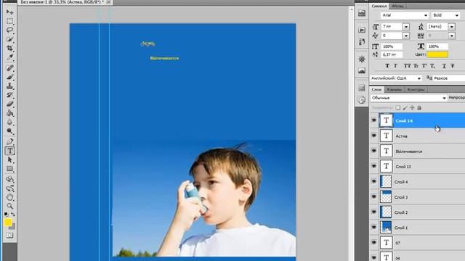Viewport: 465px width, 261px height.
Task: Hide the Слой 13 layer
Action: coord(373,166)
